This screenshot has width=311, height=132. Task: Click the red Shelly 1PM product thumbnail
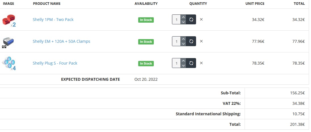click(9, 20)
